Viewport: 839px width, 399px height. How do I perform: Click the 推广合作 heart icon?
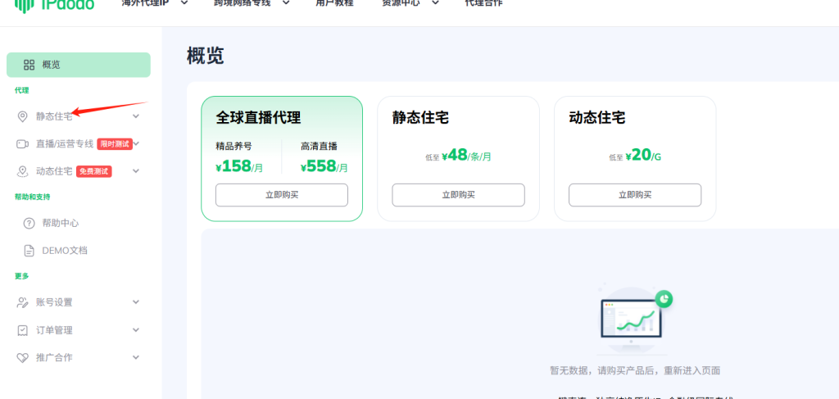tap(22, 358)
